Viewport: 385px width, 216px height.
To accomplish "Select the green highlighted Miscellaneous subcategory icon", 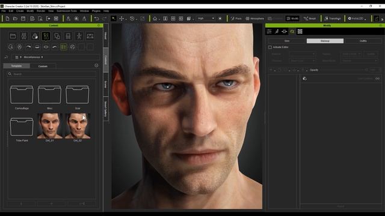I will [x=64, y=47].
